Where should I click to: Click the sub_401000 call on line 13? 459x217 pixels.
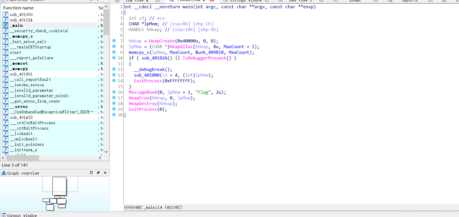pyautogui.click(x=147, y=75)
